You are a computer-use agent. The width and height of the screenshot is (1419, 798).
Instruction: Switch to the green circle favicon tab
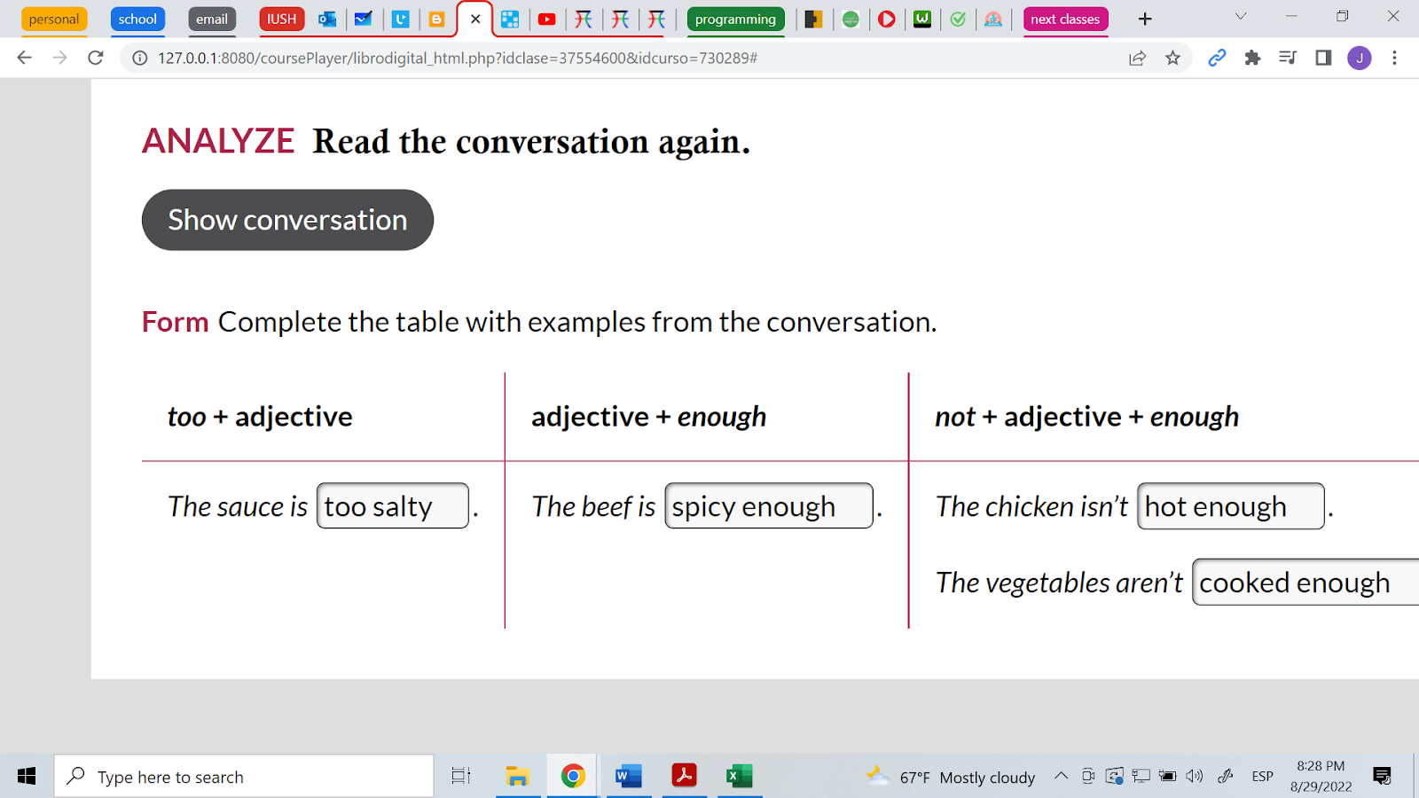[x=851, y=20]
